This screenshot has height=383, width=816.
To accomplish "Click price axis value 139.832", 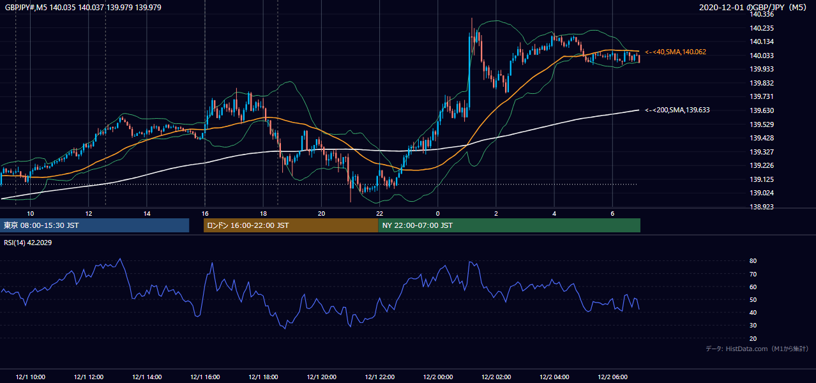I will 762,83.
